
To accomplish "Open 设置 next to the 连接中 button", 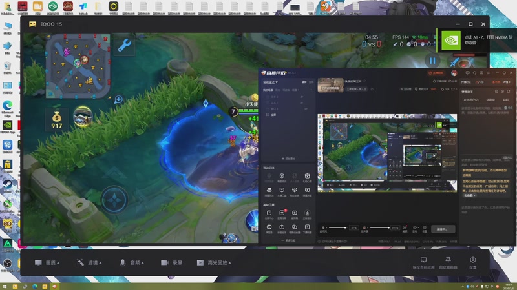I will (425, 229).
